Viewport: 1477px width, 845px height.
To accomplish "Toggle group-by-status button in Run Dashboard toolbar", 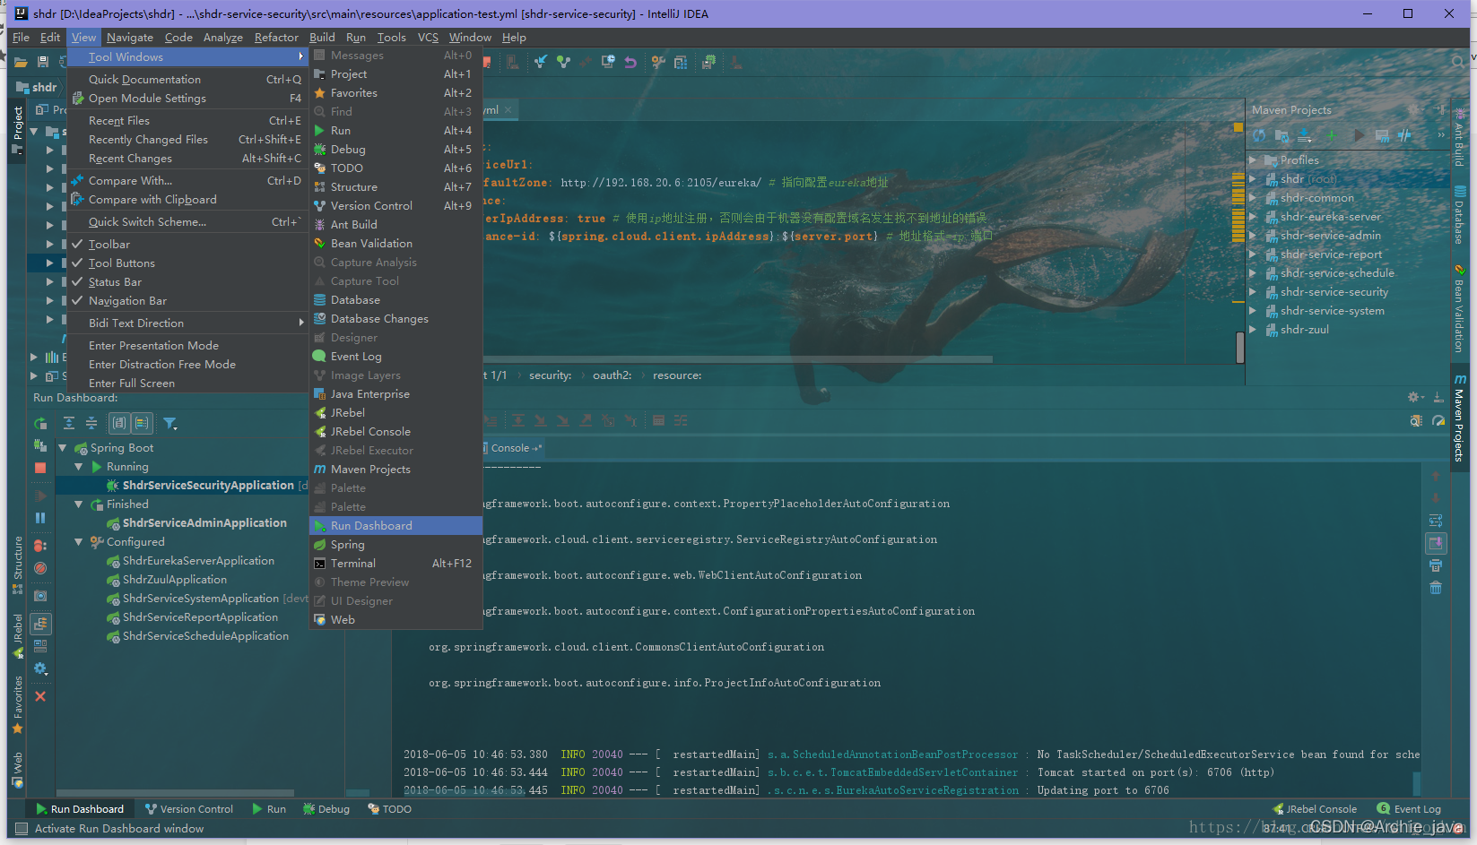I will click(142, 423).
